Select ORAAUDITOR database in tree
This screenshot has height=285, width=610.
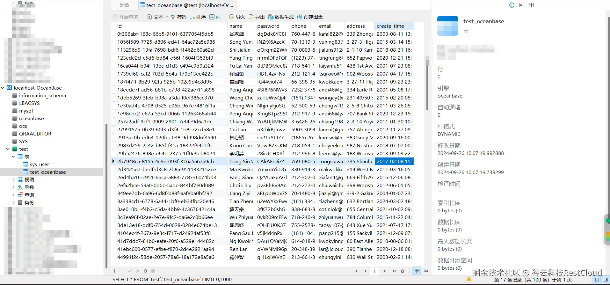pos(35,134)
